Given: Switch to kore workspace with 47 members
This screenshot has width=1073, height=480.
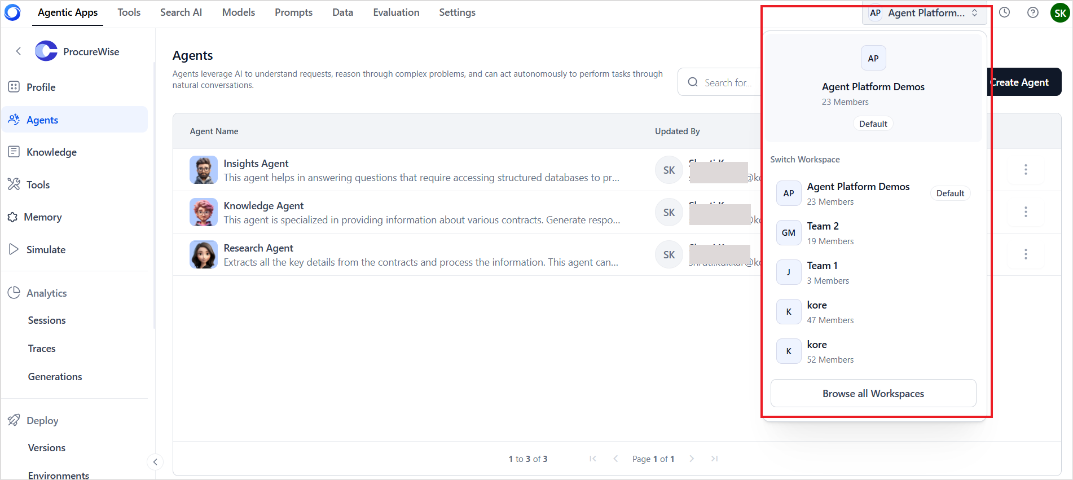Looking at the screenshot, I should tap(873, 311).
